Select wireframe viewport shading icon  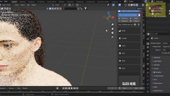point(129,5)
